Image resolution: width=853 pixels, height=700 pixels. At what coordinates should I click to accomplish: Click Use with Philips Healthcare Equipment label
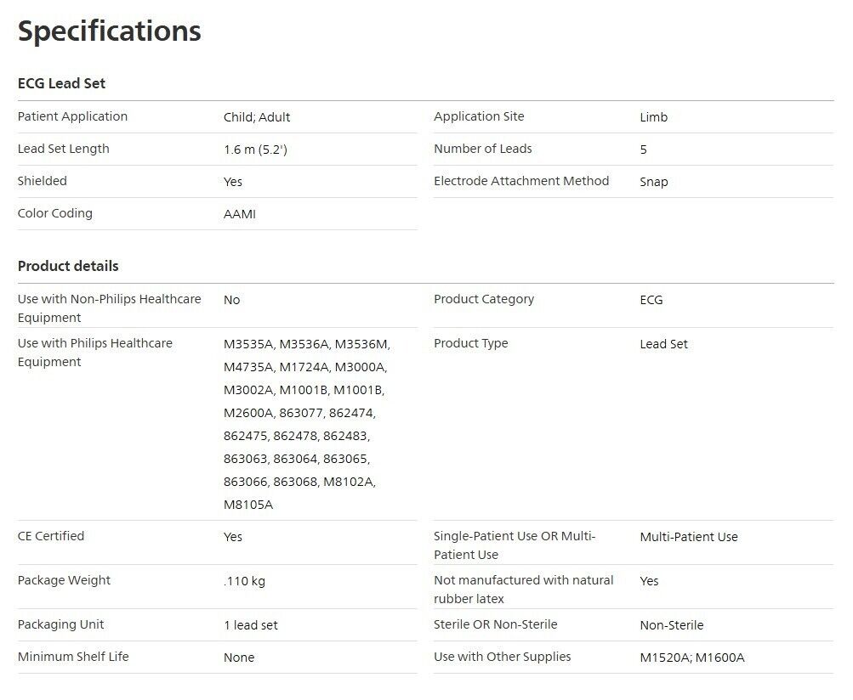point(94,353)
